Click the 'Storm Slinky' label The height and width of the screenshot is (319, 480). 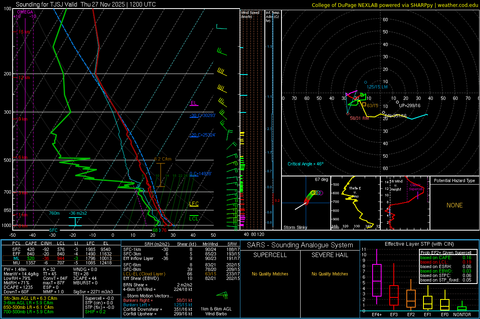pyautogui.click(x=295, y=227)
